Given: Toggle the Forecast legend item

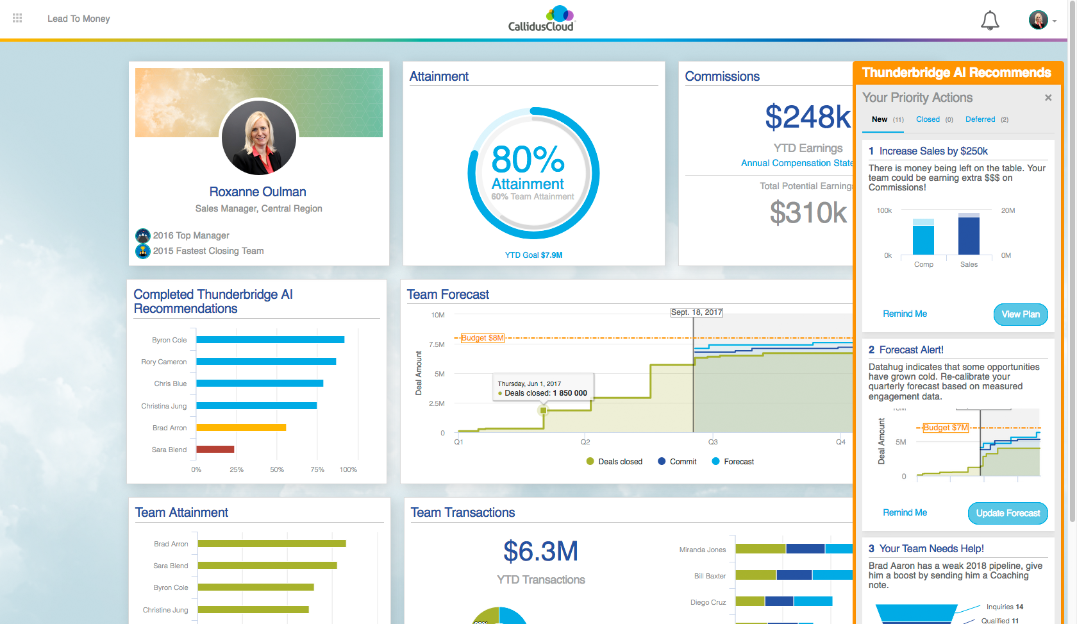Looking at the screenshot, I should [x=732, y=461].
